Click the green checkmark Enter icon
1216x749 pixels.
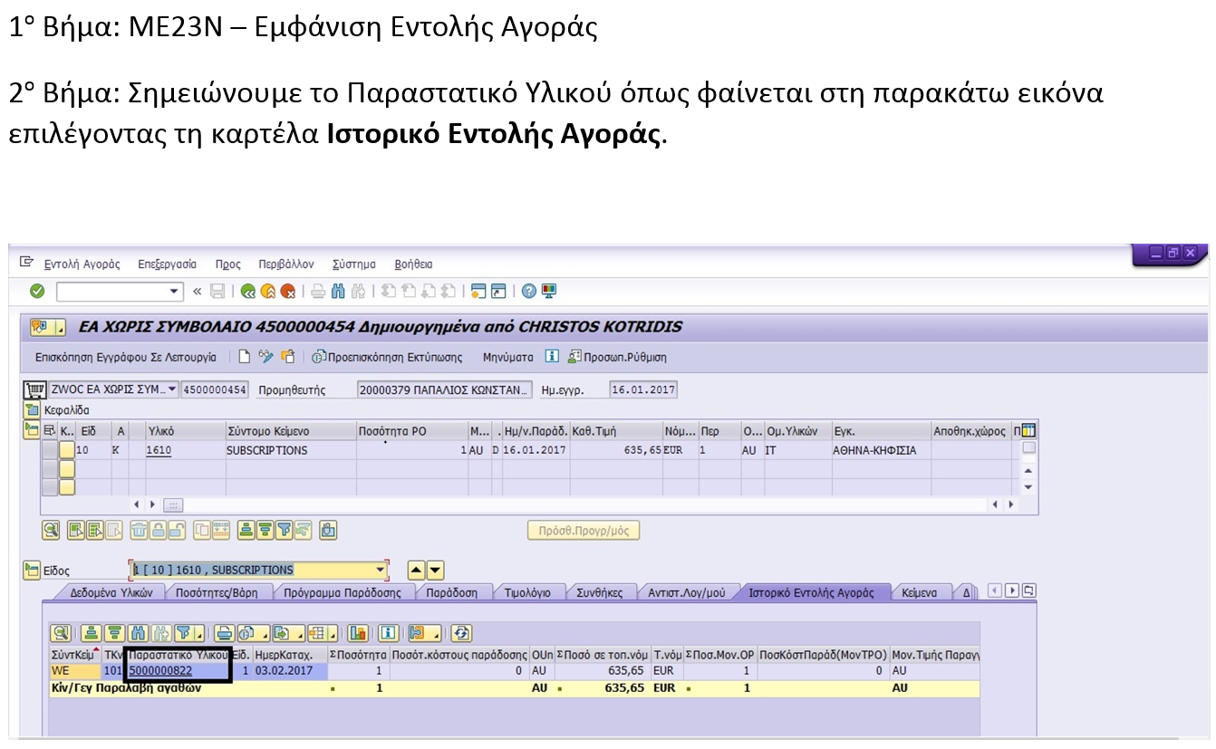(37, 292)
